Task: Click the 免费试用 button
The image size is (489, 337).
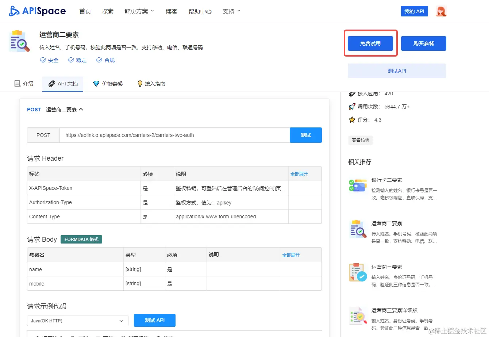Action: pyautogui.click(x=370, y=43)
